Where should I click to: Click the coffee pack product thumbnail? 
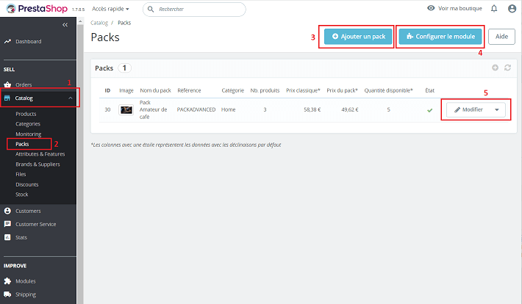click(126, 110)
